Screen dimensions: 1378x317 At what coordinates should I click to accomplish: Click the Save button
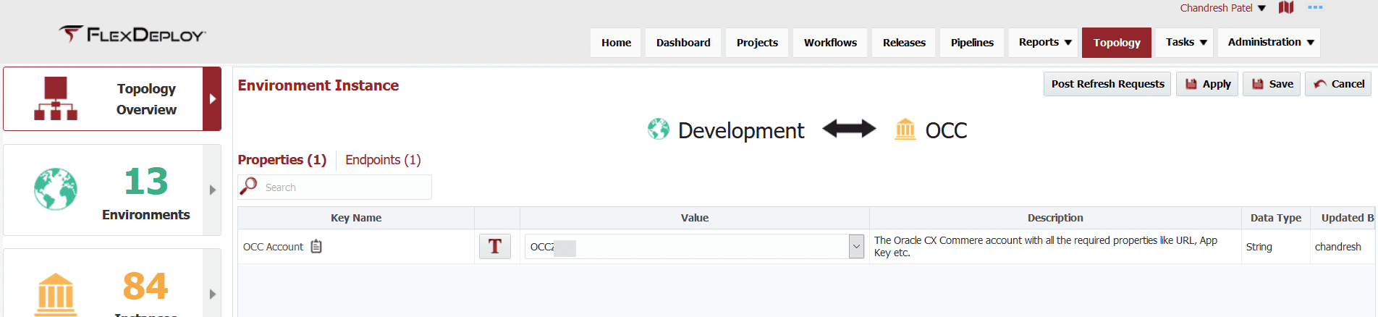coord(1272,84)
